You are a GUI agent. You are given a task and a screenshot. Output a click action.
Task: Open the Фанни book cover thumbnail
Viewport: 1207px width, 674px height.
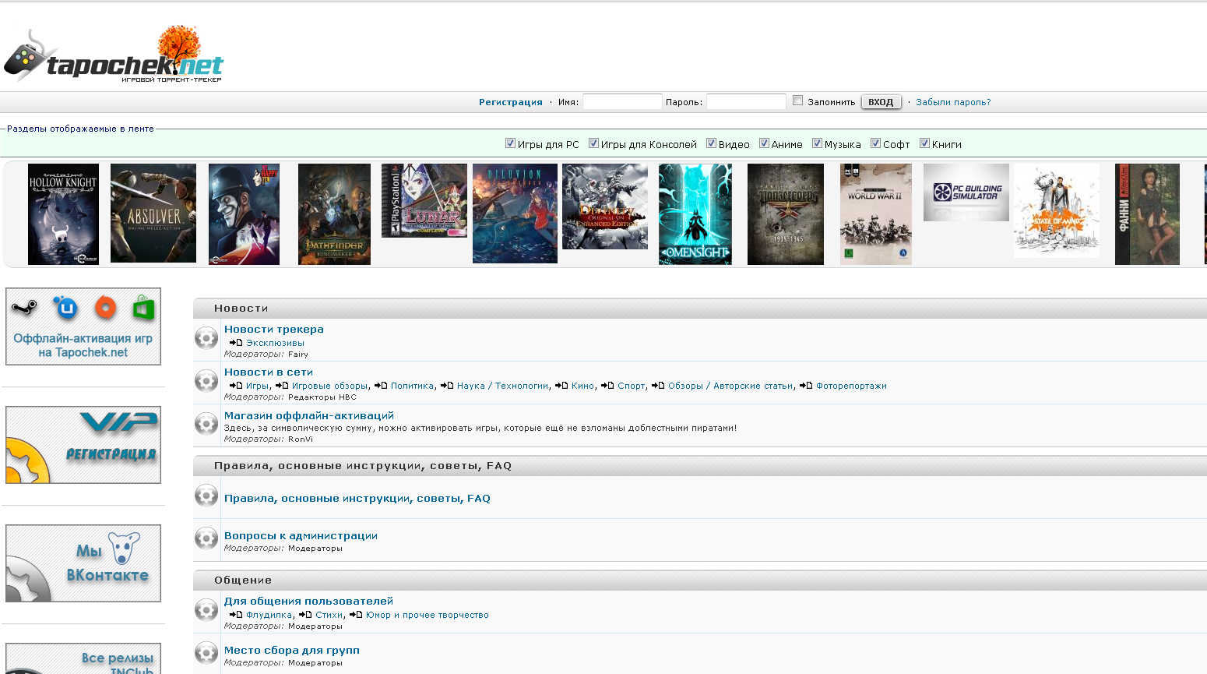point(1147,214)
